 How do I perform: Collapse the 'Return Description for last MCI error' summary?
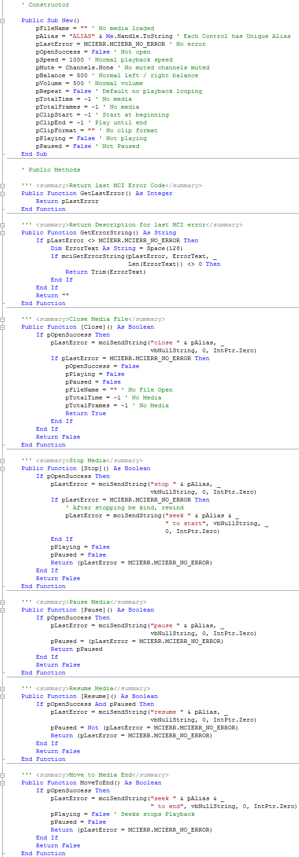pos(3,225)
